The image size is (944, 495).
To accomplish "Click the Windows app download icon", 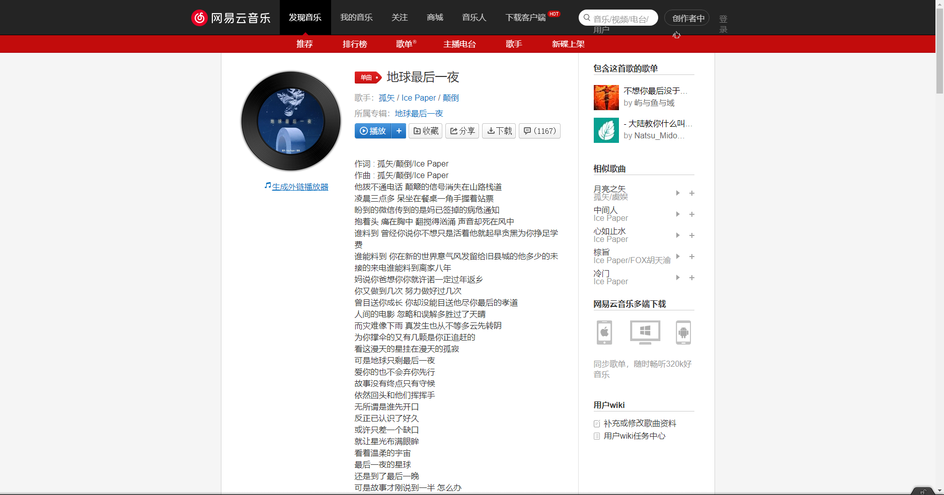I will (x=644, y=333).
